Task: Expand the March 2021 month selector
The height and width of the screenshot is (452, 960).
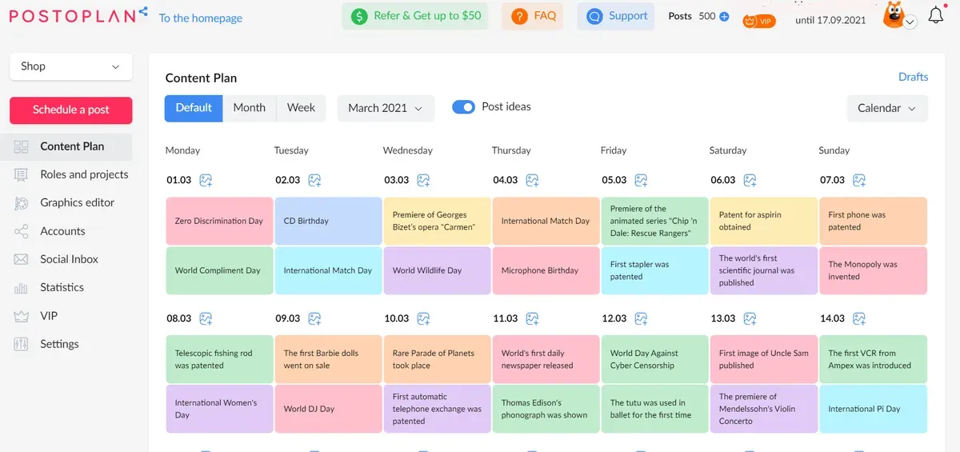Action: [x=386, y=108]
